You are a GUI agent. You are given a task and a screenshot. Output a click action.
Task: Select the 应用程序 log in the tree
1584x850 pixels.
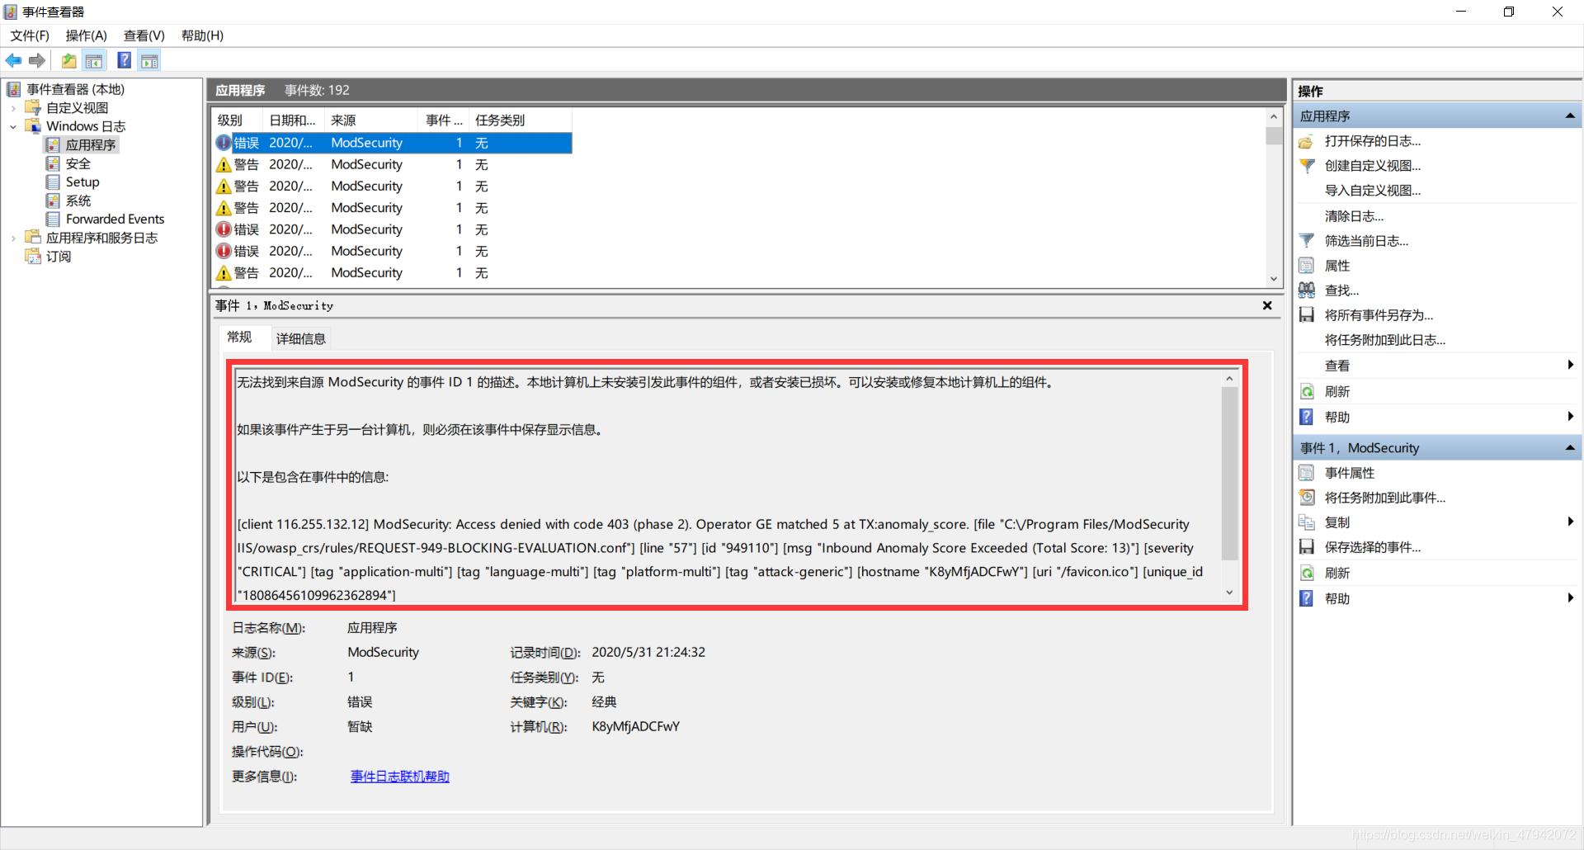click(x=90, y=145)
